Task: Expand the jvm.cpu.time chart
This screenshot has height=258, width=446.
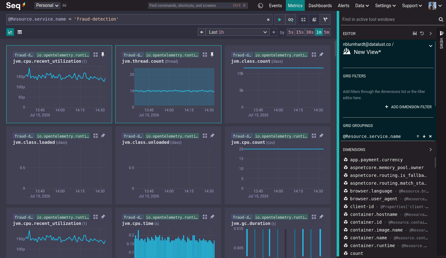Action: pyautogui.click(x=205, y=217)
